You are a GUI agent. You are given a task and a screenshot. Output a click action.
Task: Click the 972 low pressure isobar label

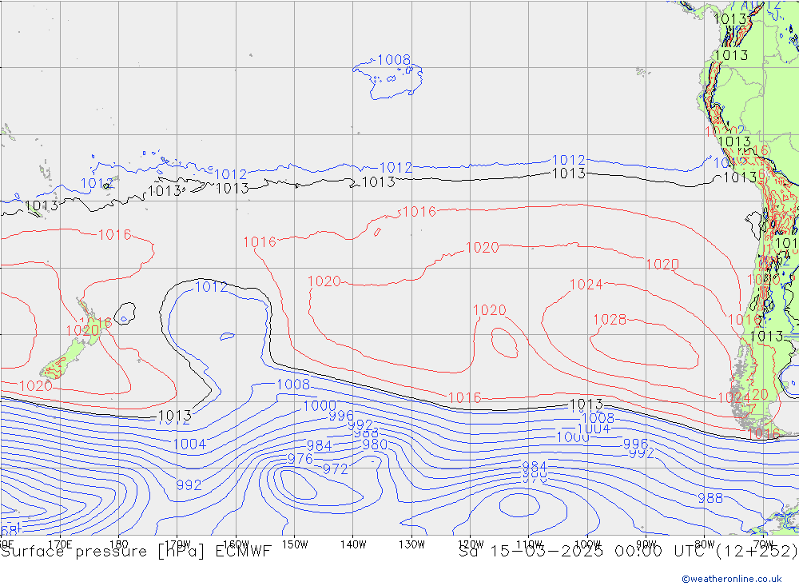click(x=336, y=469)
